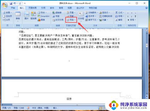Viewport: 150px width, 111px height.
Task: Open the 剪贴画 (Clip Art) pane
Action: pyautogui.click(x=33, y=16)
